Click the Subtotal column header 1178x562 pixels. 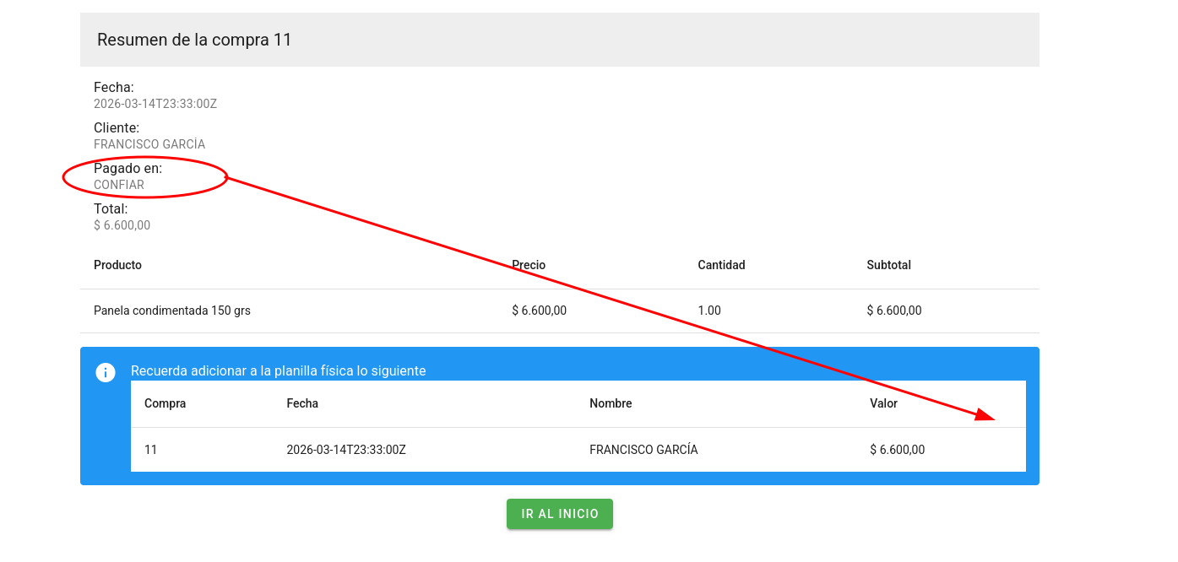[888, 265]
